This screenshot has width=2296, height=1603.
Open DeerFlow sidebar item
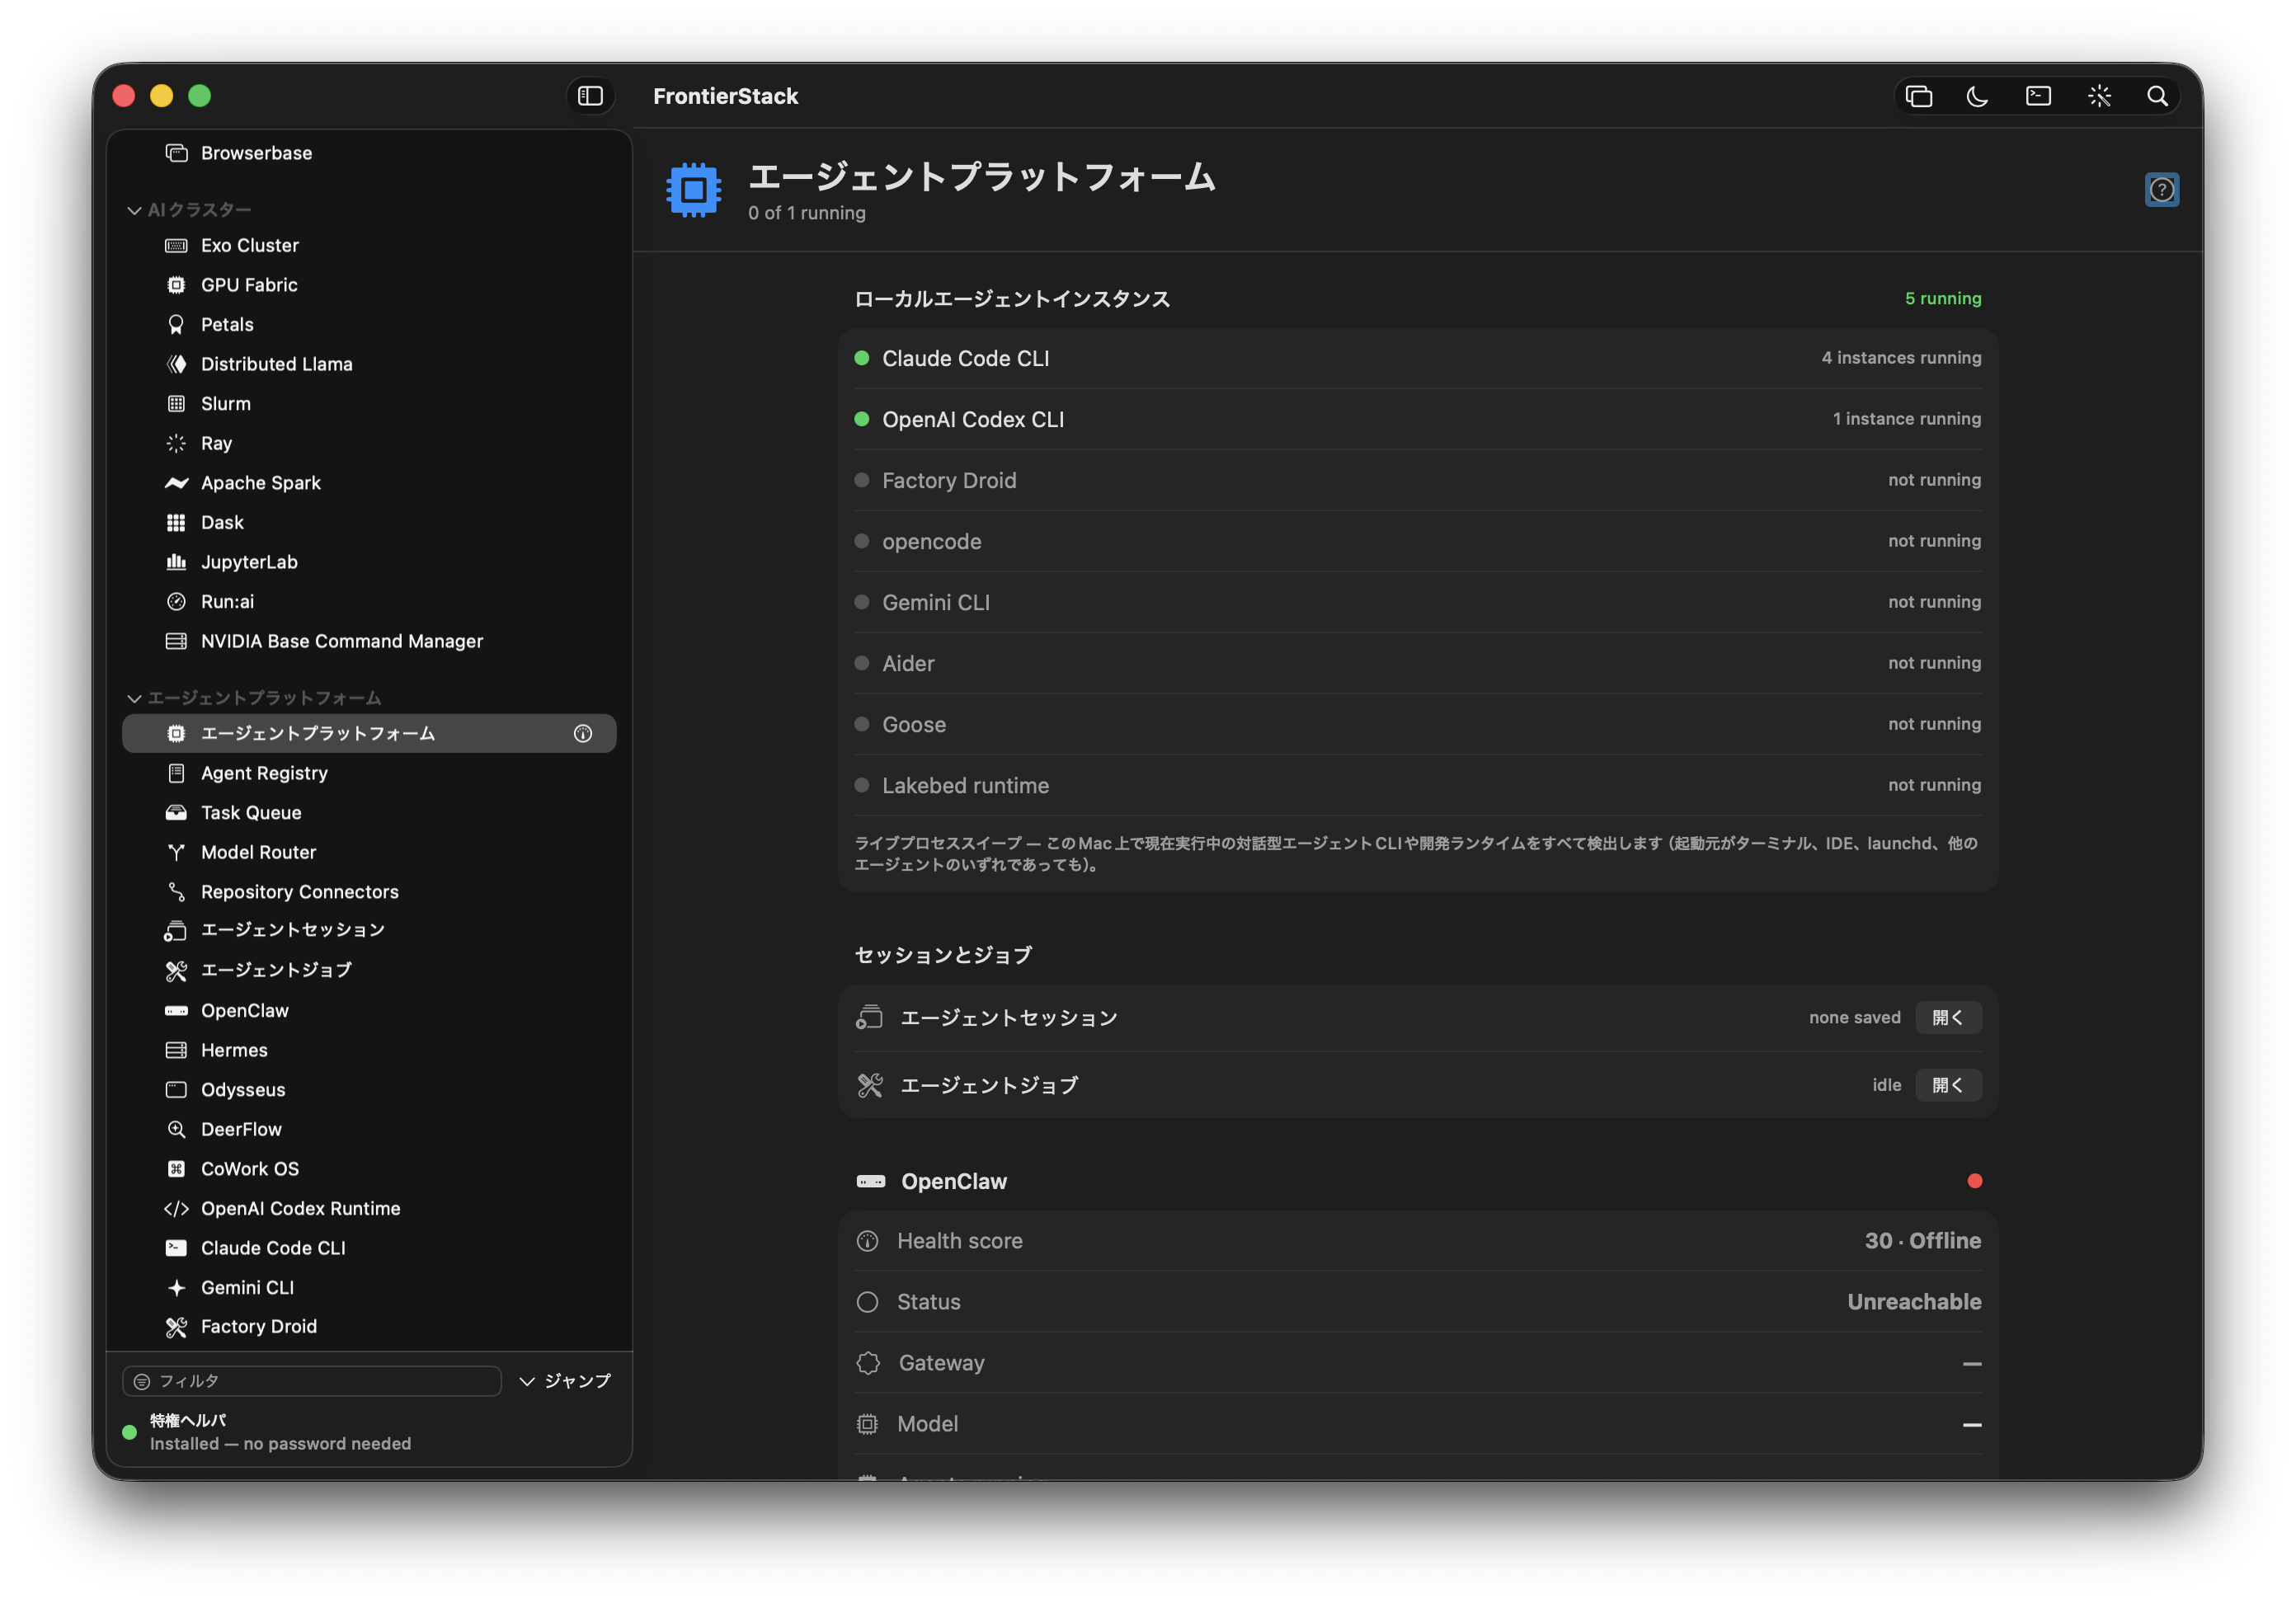(369, 1129)
